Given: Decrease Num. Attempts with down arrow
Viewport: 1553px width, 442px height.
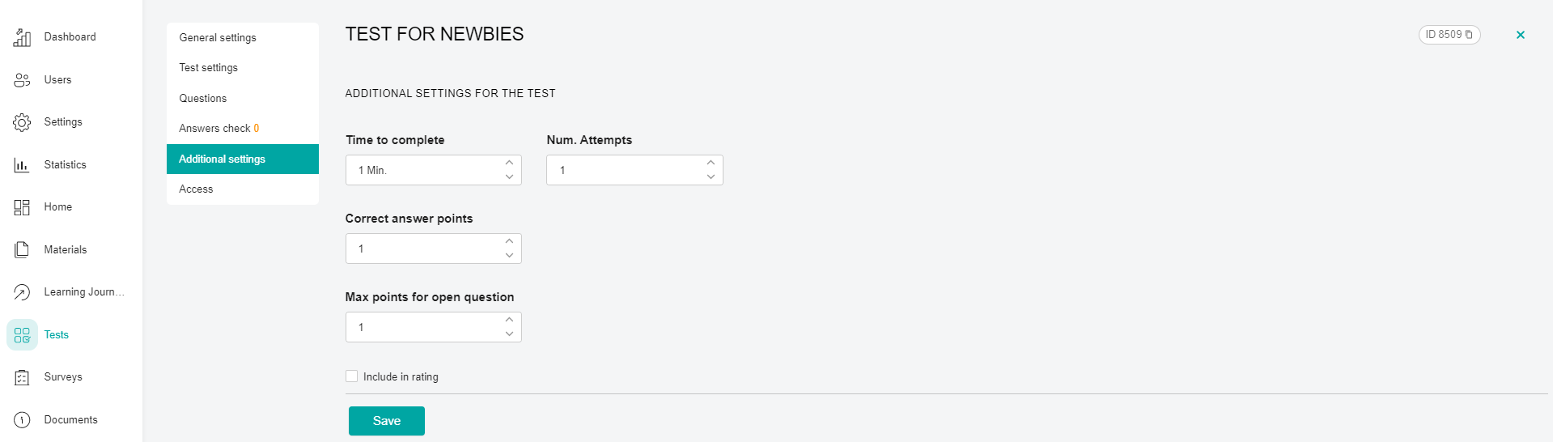Looking at the screenshot, I should 711,176.
